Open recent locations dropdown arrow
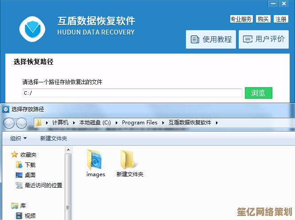 [30, 123]
